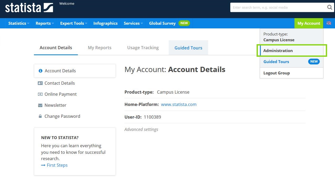Screen dimensions: 335x178
Task: Expand the Reports dropdown menu
Action: click(45, 23)
